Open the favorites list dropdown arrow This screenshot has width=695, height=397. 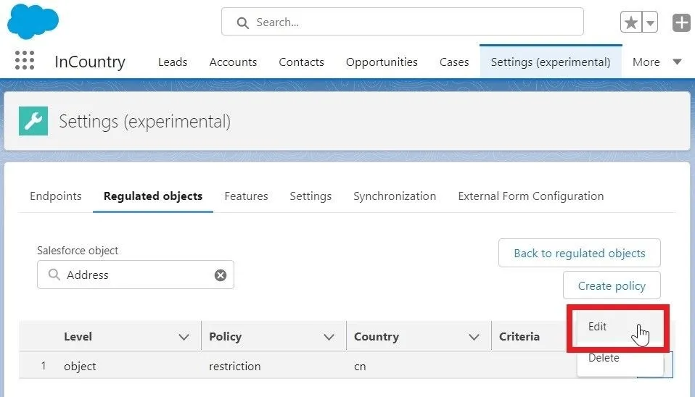point(651,22)
